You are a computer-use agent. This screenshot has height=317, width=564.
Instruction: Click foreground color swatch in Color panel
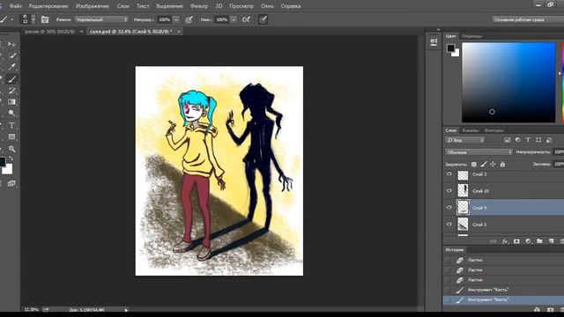pyautogui.click(x=450, y=48)
